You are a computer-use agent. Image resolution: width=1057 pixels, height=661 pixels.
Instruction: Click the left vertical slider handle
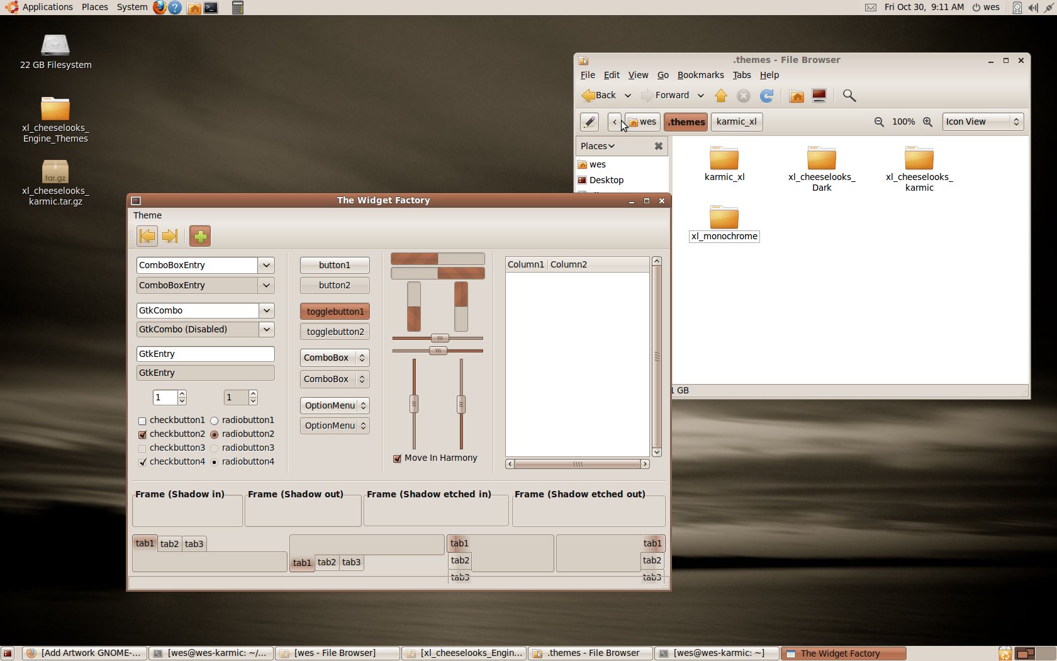click(414, 404)
